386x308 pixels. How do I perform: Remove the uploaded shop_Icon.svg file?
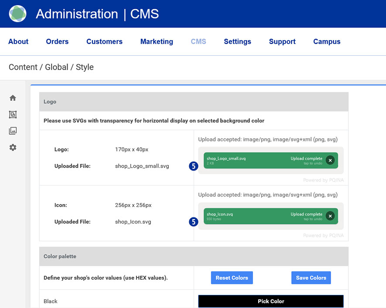click(330, 216)
